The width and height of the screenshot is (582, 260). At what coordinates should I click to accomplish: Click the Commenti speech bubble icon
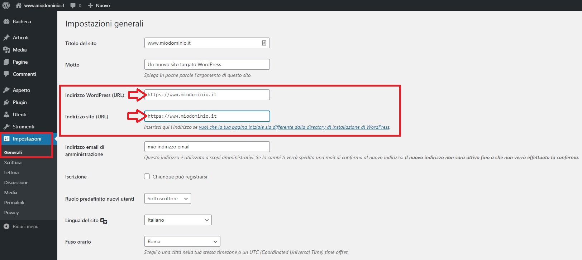6,74
